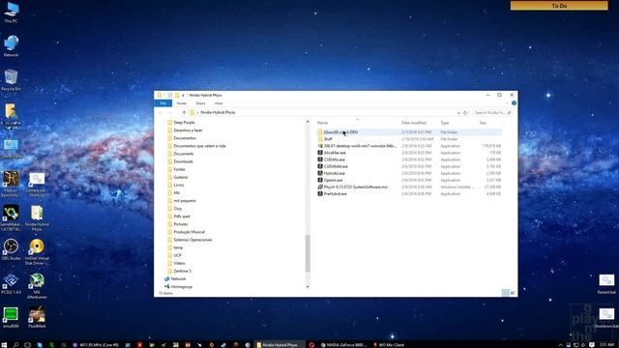Screen dimensions: 619x348
Task: Click the taskbar search icon
Action: 15,345
